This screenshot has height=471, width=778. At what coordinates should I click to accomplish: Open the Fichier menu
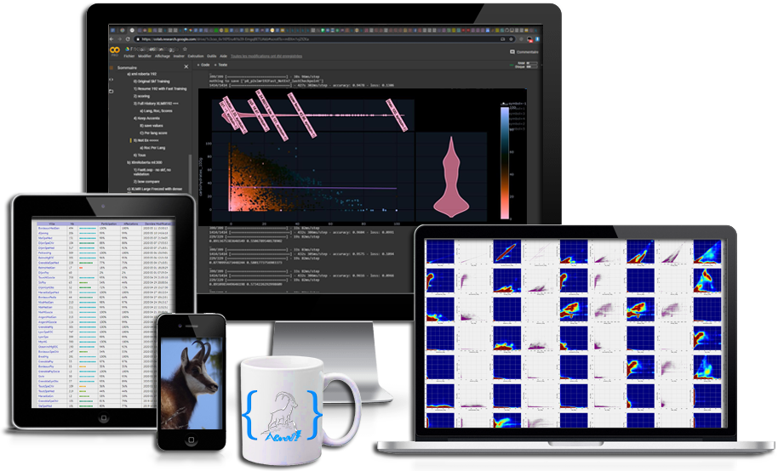(129, 56)
